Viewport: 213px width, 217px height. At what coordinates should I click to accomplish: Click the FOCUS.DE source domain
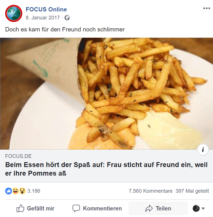[x=18, y=156]
